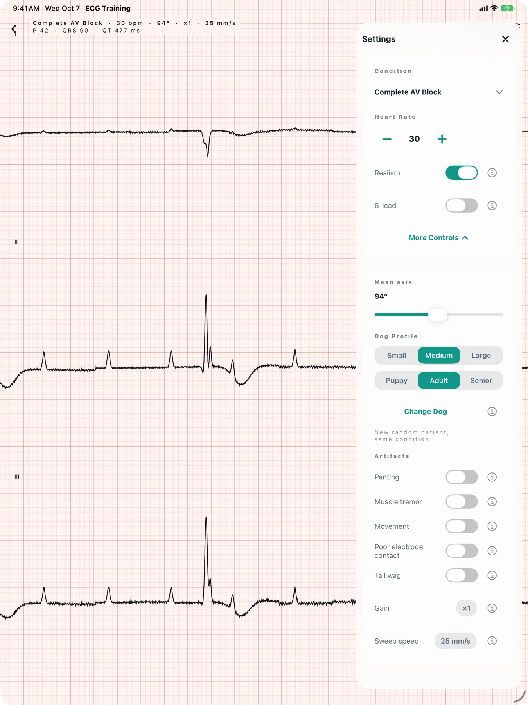528x705 pixels.
Task: Adjust the Mean axis slider handle
Action: (438, 315)
